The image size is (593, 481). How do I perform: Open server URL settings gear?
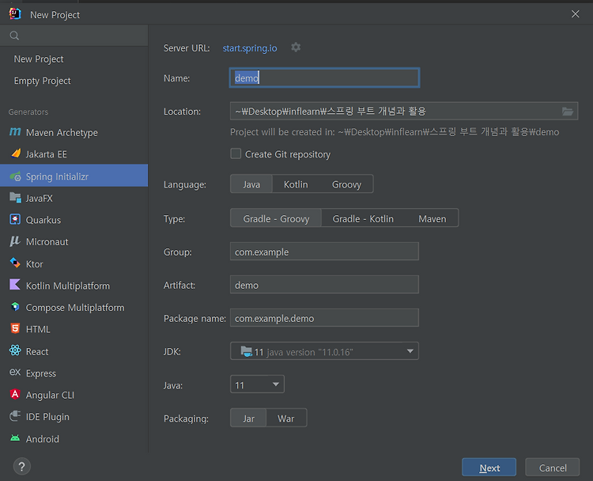coord(296,47)
